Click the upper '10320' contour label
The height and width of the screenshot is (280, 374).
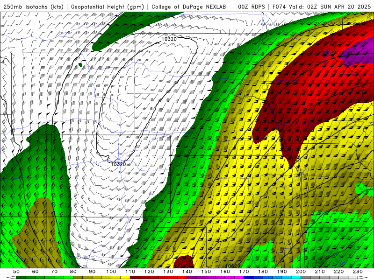[x=169, y=39]
